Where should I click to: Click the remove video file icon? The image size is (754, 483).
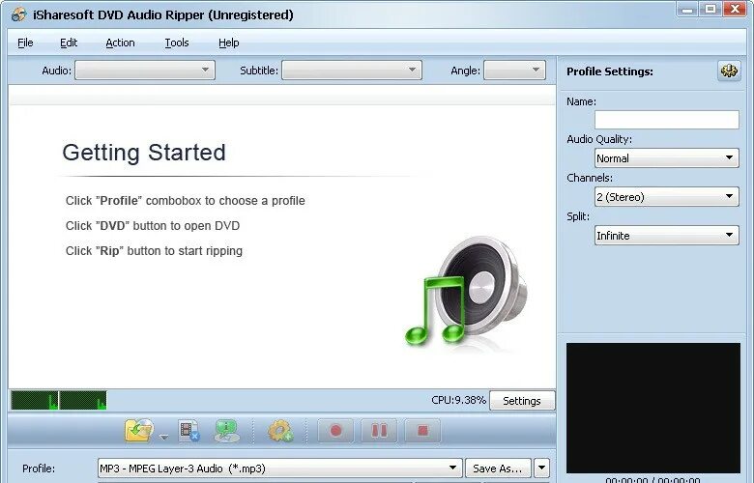188,431
